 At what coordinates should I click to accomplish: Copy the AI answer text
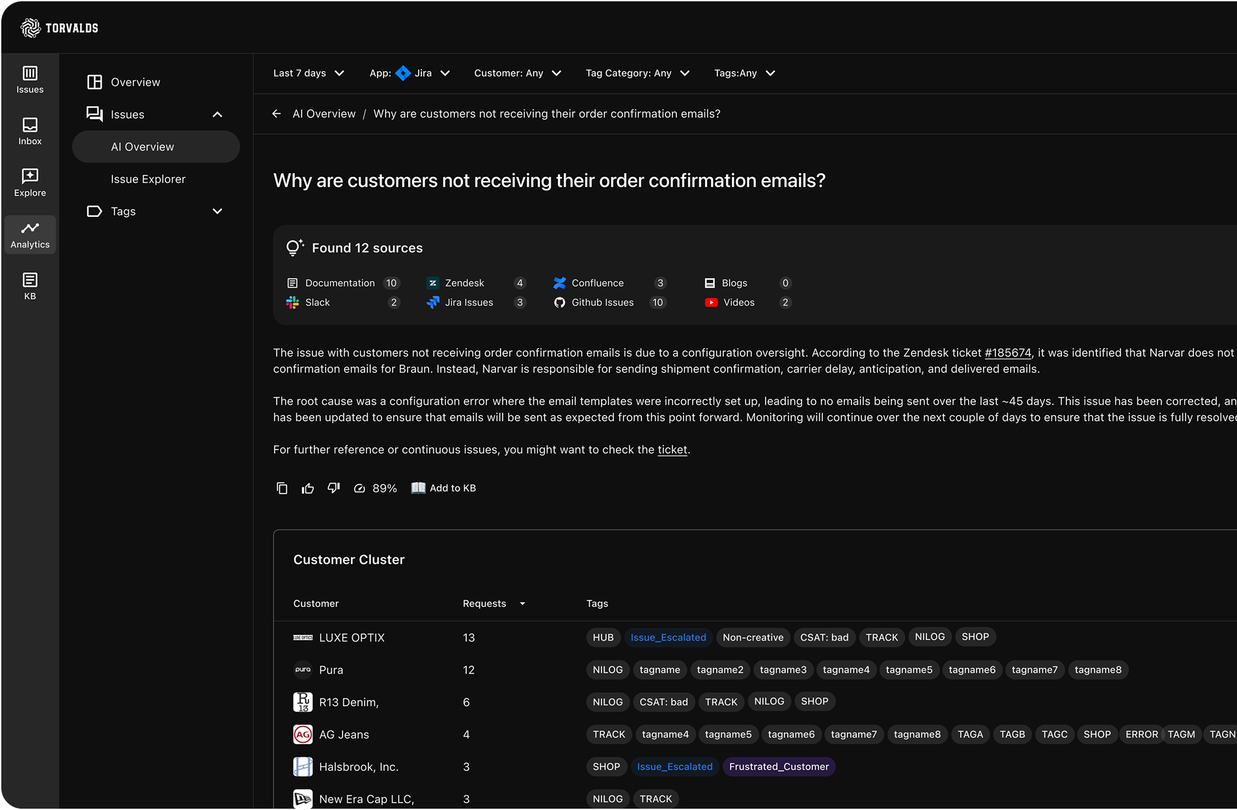tap(282, 488)
